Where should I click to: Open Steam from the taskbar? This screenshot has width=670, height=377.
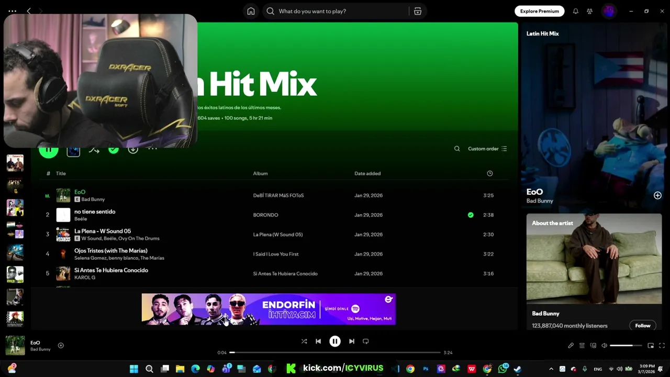pyautogui.click(x=517, y=369)
